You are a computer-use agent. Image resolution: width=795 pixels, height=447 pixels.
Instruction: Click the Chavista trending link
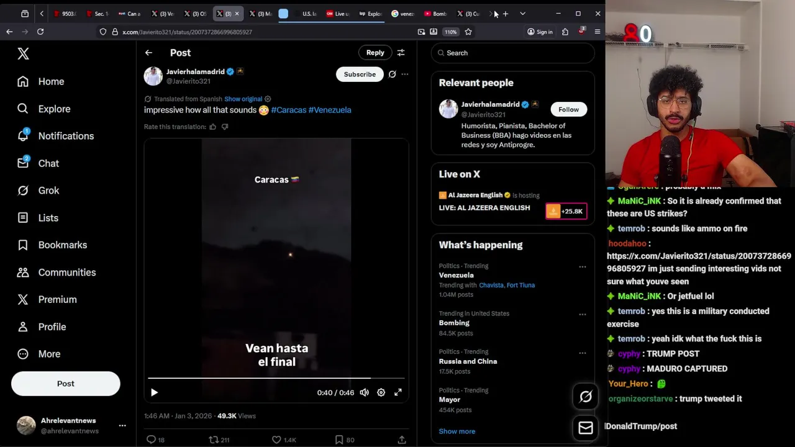(x=491, y=285)
